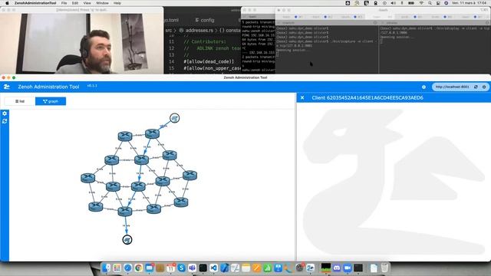Open Numbers from the Dock

pos(267,268)
